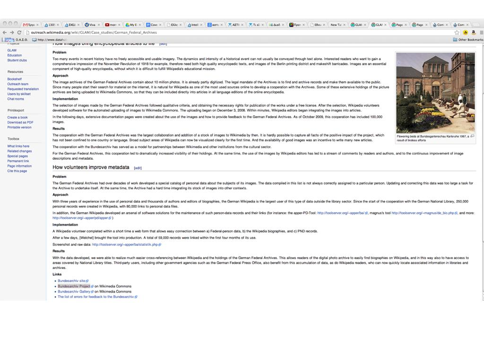Open the Chrome menu (three lines)
484x363 pixels.
tap(481, 33)
